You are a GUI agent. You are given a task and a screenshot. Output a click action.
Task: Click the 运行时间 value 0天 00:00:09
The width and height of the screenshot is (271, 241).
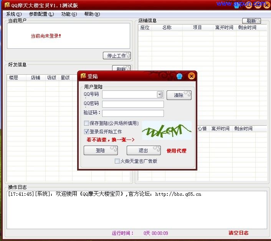156,233
